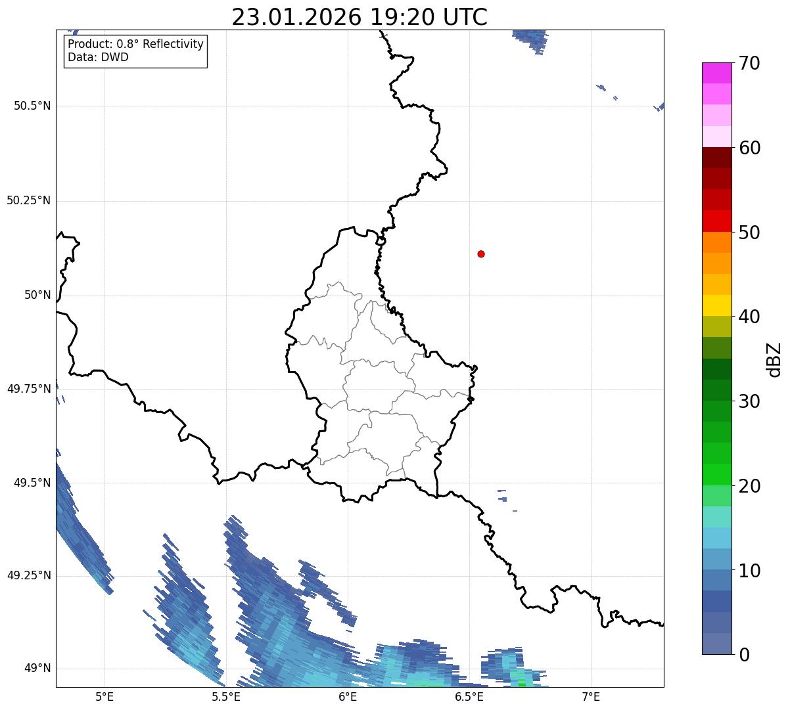The image size is (790, 710).
Task: Pick the bright red colorbar swatch just above the 50 tick
Action: [x=717, y=221]
